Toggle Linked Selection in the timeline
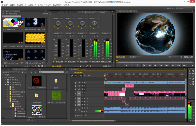Viewport: 196px width, 126px height. pos(81,76)
